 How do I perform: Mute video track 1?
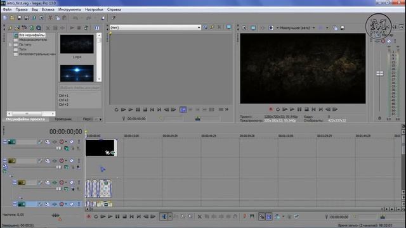(72, 142)
